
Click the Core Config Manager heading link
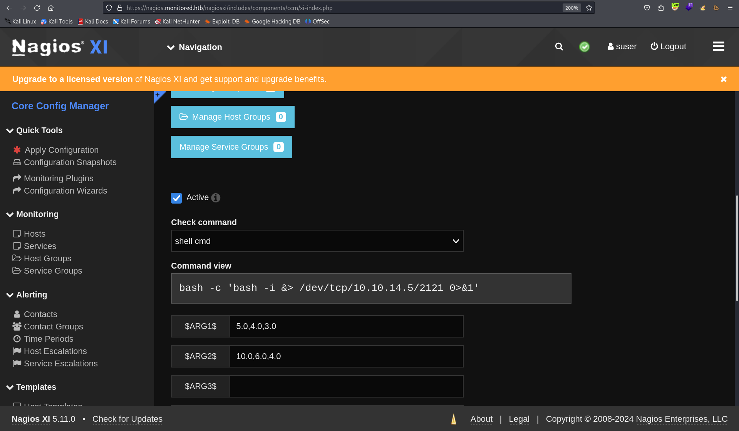(60, 106)
